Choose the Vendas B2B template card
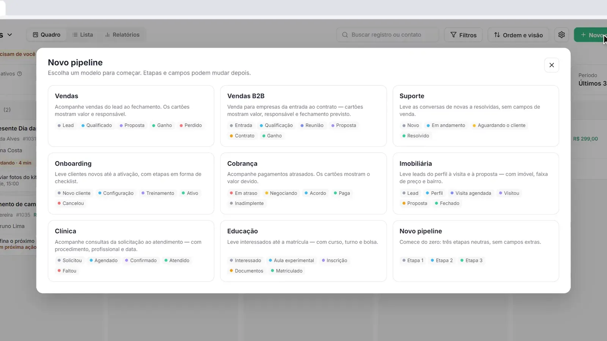 click(303, 116)
